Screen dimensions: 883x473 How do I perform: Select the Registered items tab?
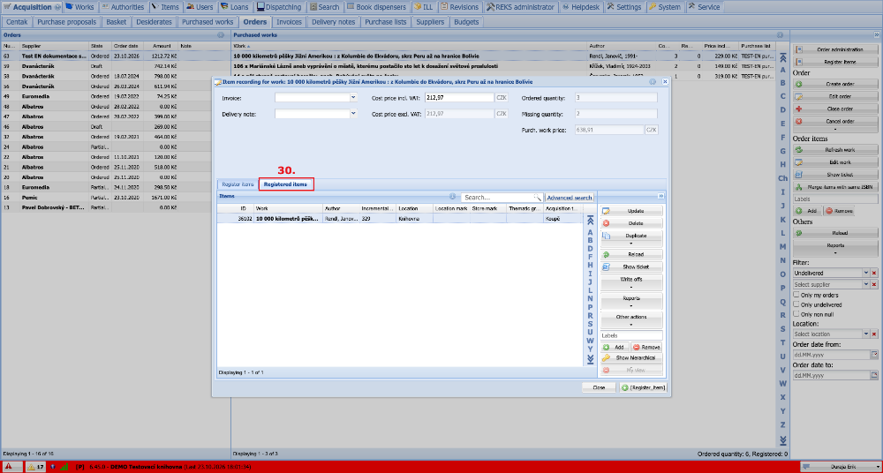coord(285,184)
